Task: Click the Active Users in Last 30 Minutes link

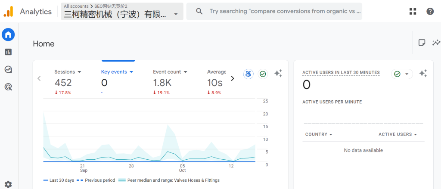Action: tap(341, 72)
